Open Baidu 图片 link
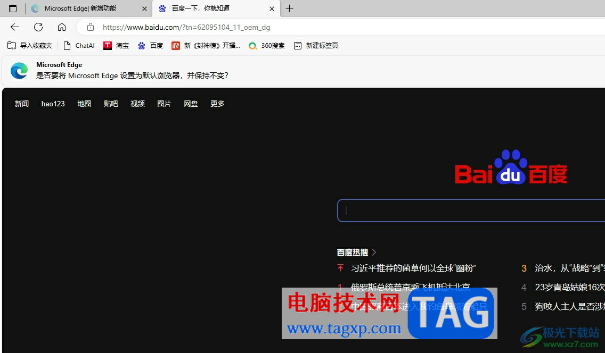 pyautogui.click(x=164, y=104)
